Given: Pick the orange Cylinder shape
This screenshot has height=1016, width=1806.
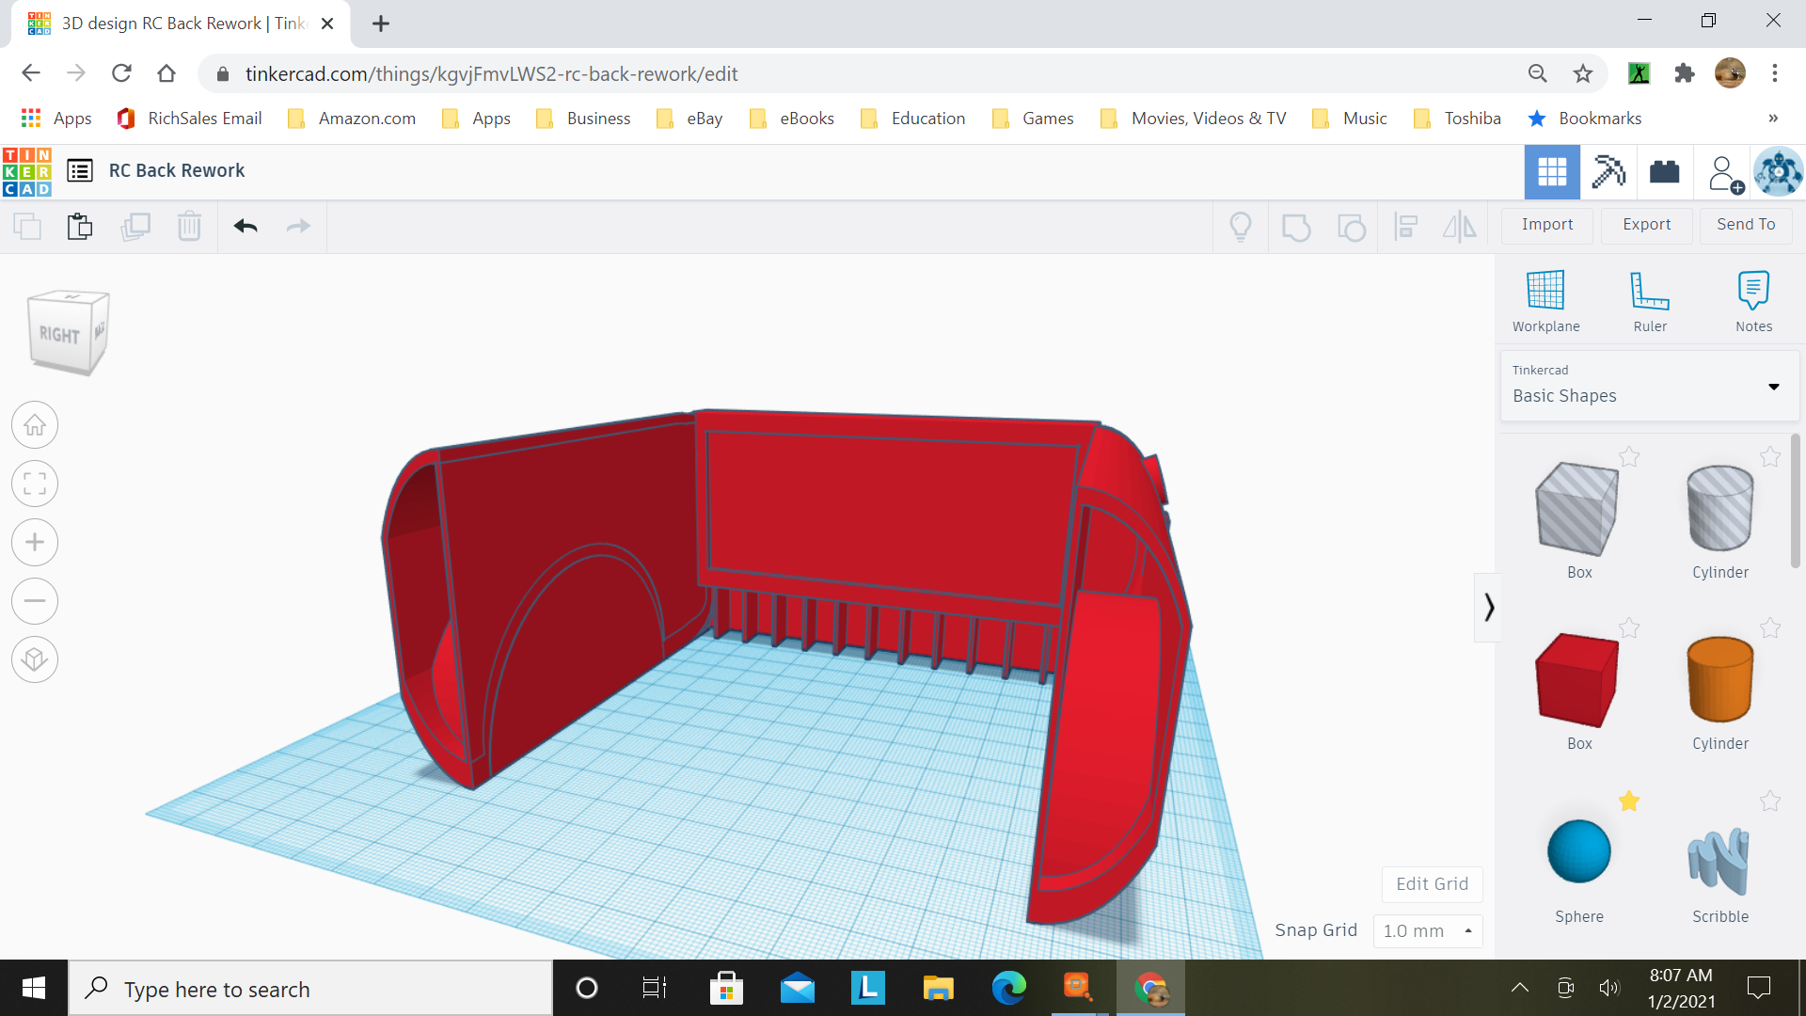Looking at the screenshot, I should (x=1719, y=680).
